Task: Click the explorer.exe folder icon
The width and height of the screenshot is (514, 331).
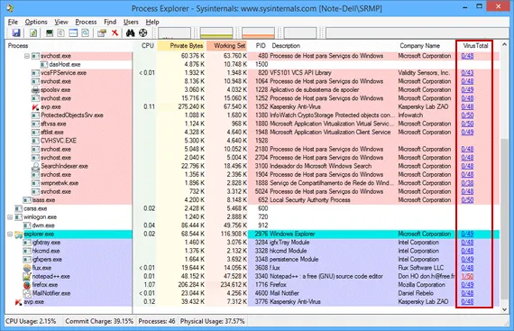Action: tap(18, 234)
